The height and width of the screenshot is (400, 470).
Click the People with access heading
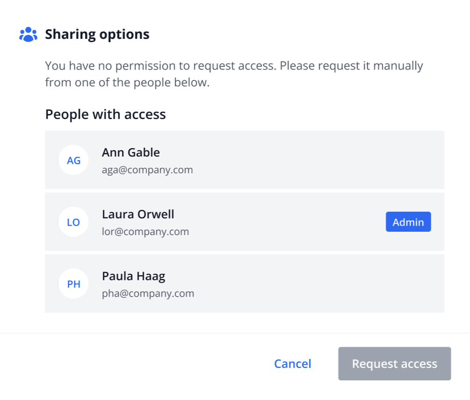pyautogui.click(x=105, y=114)
